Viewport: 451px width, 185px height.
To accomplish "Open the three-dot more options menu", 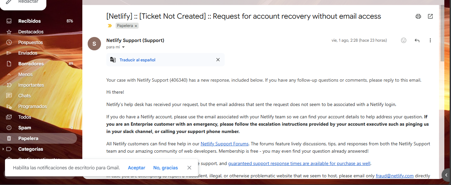I will click(x=430, y=40).
